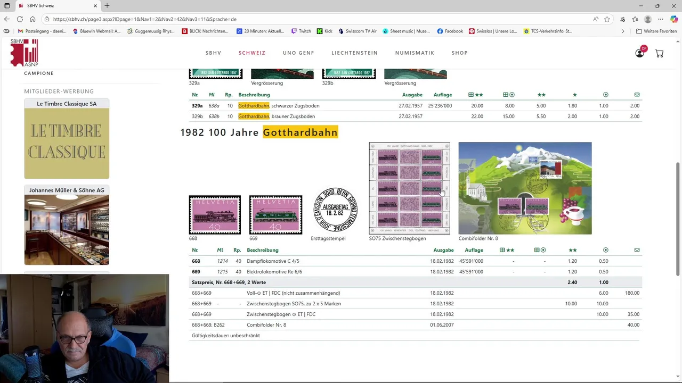Expand bookmarks overflow chevron
This screenshot has height=383, width=682.
623,31
